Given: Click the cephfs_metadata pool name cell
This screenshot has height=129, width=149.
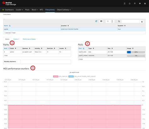Looking at the screenshot, I should pos(83,56).
